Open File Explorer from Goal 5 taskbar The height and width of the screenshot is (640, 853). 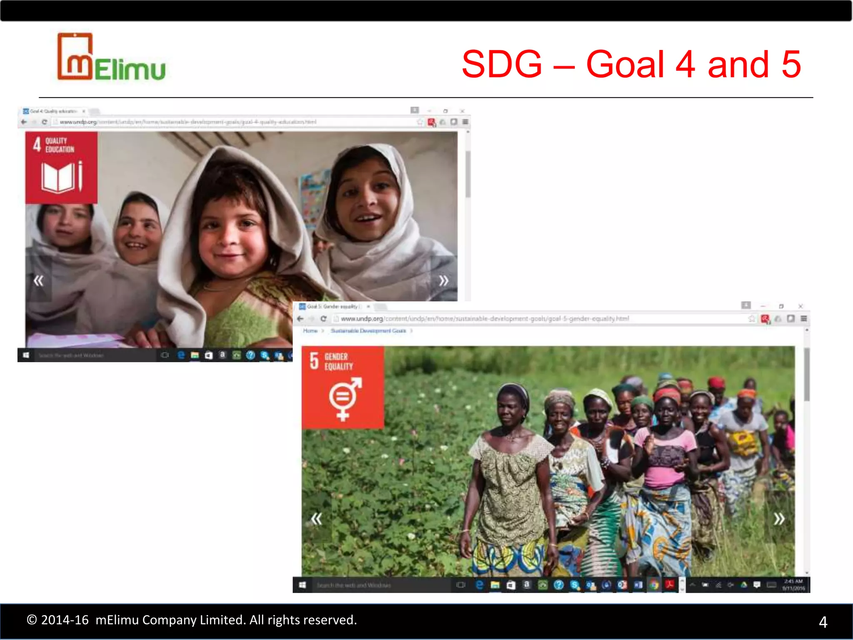point(495,585)
